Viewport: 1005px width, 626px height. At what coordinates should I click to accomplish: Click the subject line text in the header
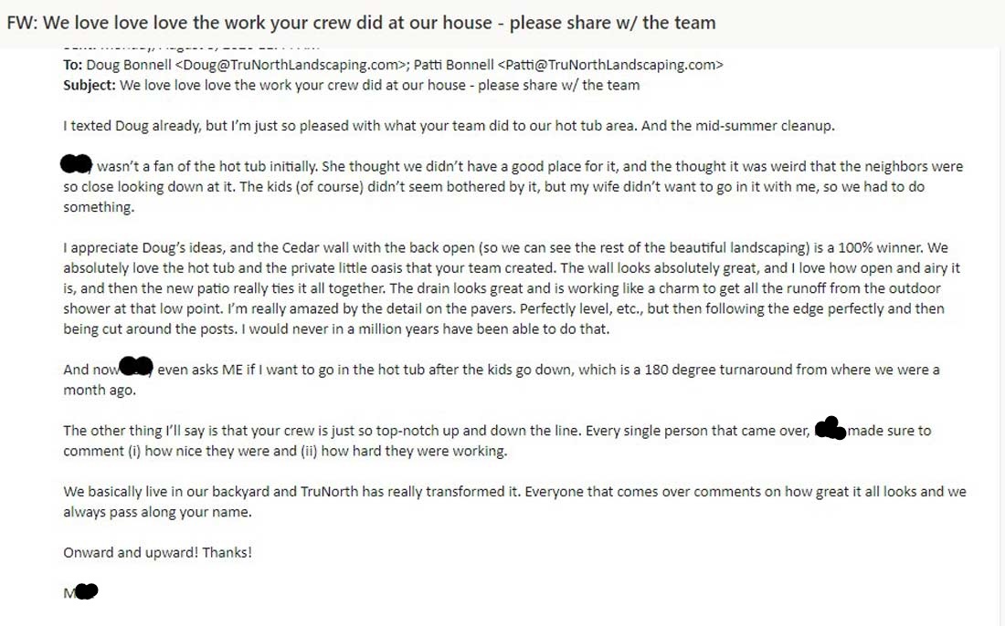(379, 85)
